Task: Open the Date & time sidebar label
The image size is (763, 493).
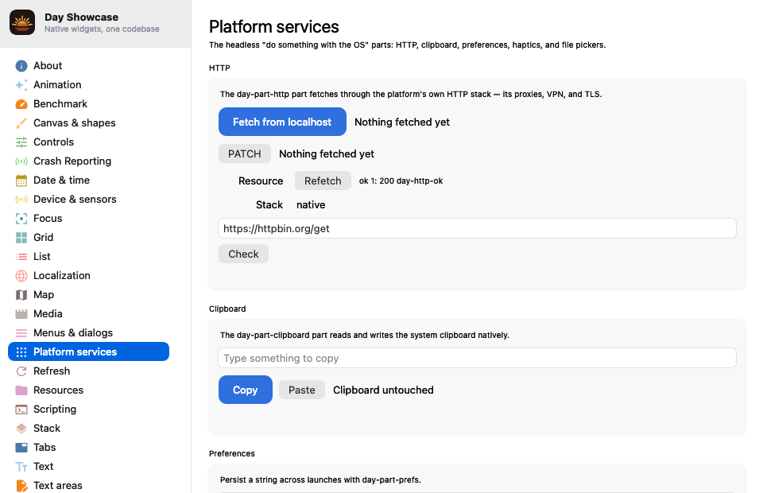Action: [x=61, y=180]
